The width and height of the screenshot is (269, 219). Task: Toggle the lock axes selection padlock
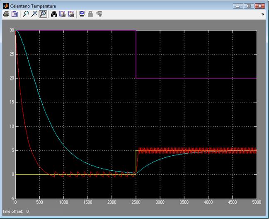(x=90, y=14)
